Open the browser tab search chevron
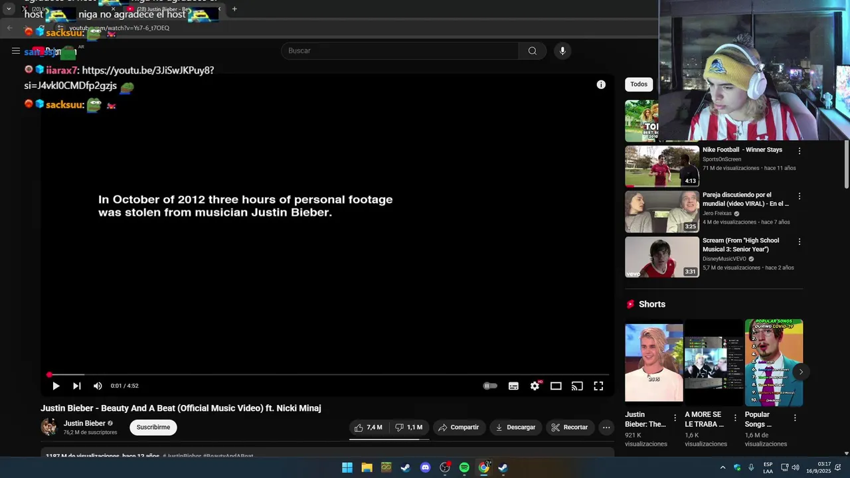Image resolution: width=850 pixels, height=478 pixels. click(9, 9)
